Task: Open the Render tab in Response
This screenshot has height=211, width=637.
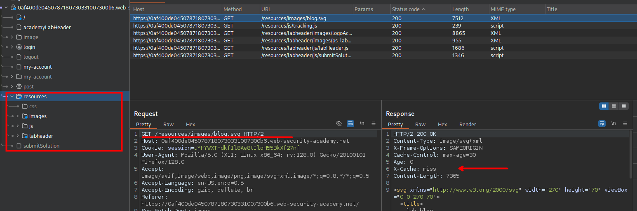Action: tap(468, 124)
